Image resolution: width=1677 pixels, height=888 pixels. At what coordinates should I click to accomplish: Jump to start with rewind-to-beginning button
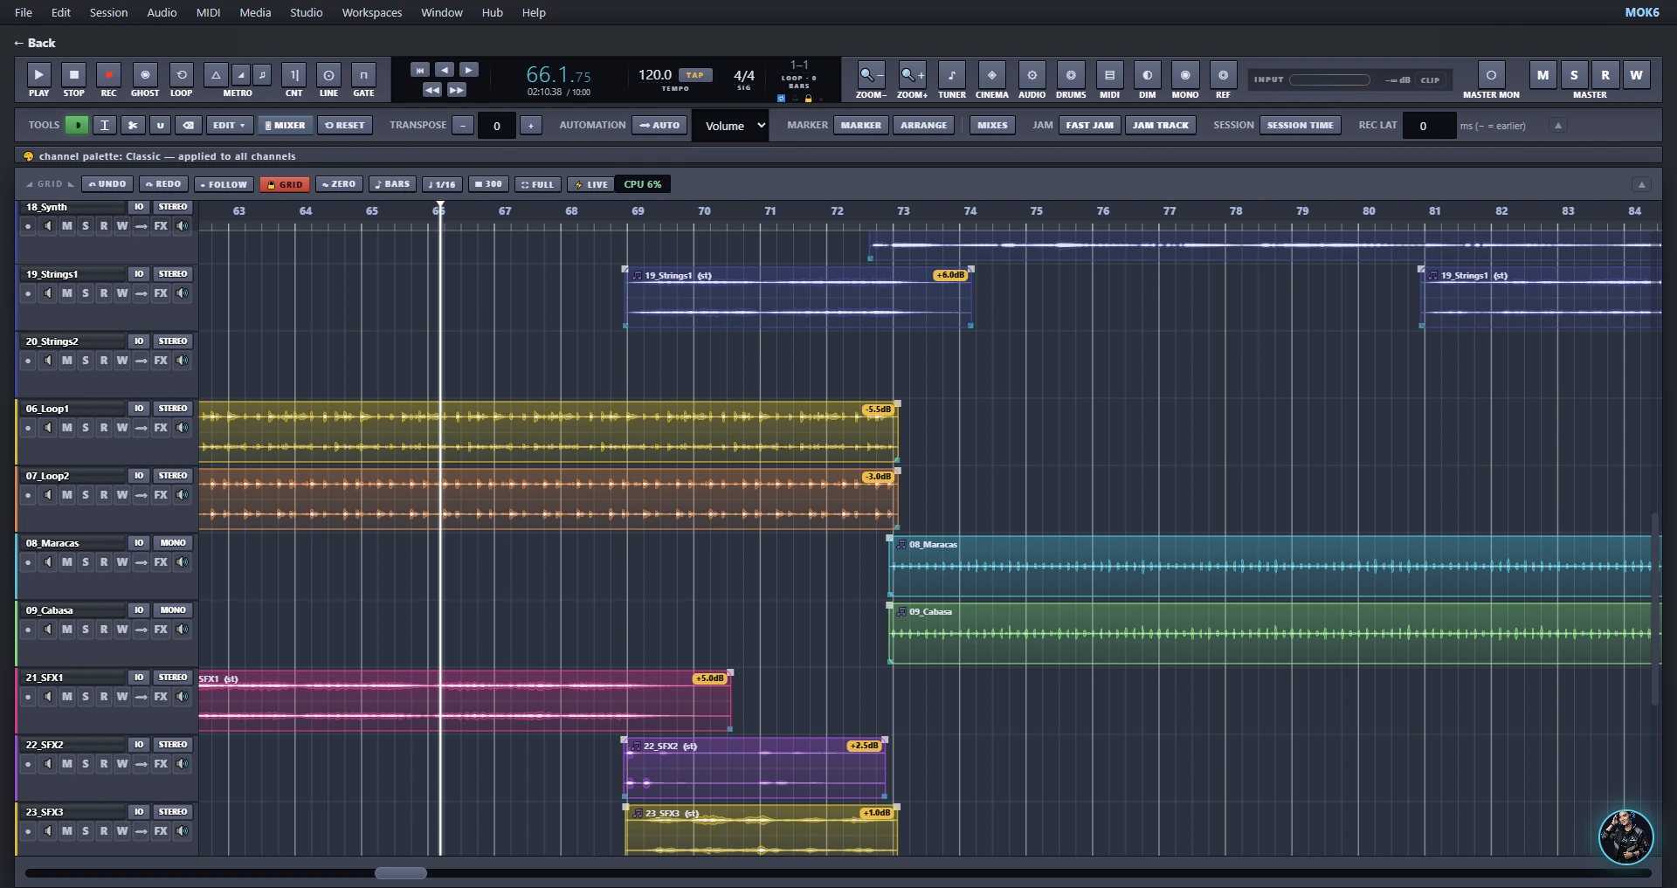420,70
